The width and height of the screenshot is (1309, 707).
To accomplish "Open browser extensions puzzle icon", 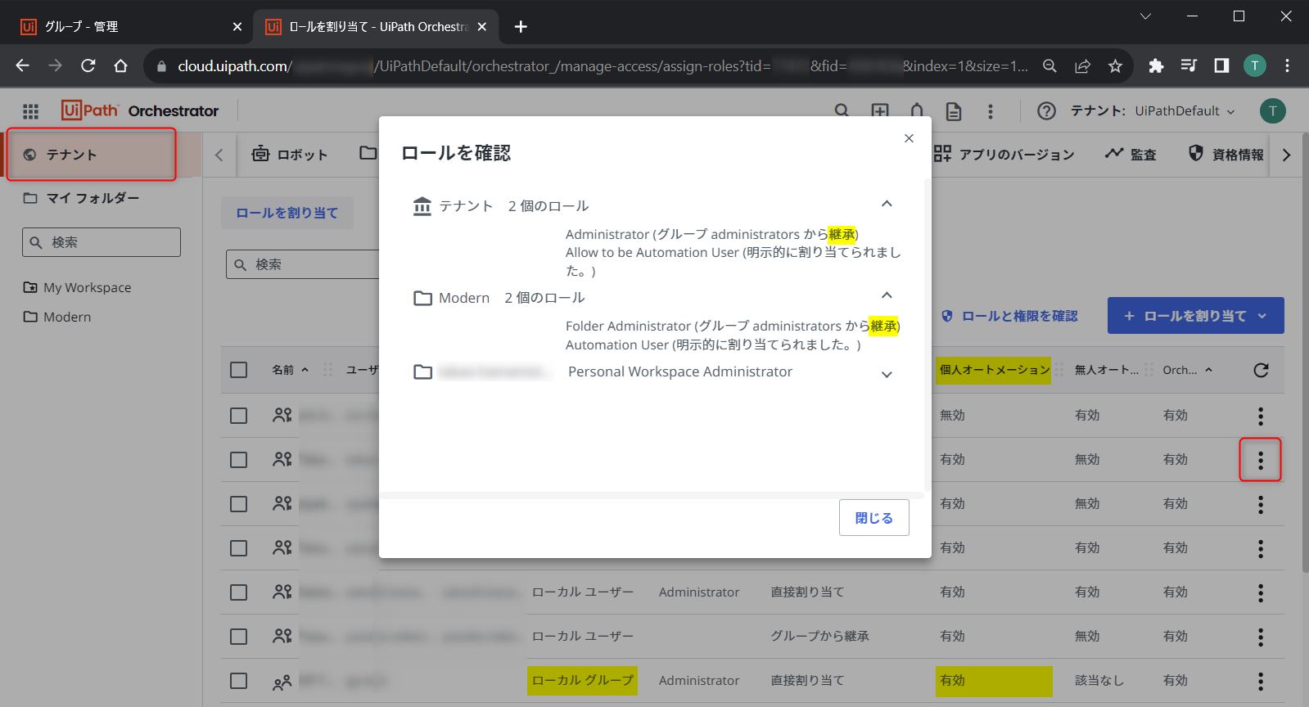I will [1156, 66].
